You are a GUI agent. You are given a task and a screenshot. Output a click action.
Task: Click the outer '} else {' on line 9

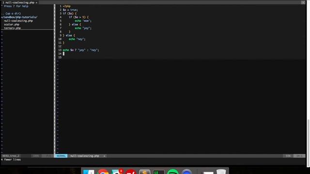coord(69,35)
